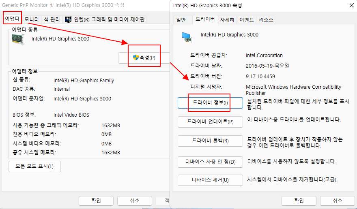Click 드라이버 버전 label
Image resolution: width=357 pixels, height=209 pixels.
(206, 77)
